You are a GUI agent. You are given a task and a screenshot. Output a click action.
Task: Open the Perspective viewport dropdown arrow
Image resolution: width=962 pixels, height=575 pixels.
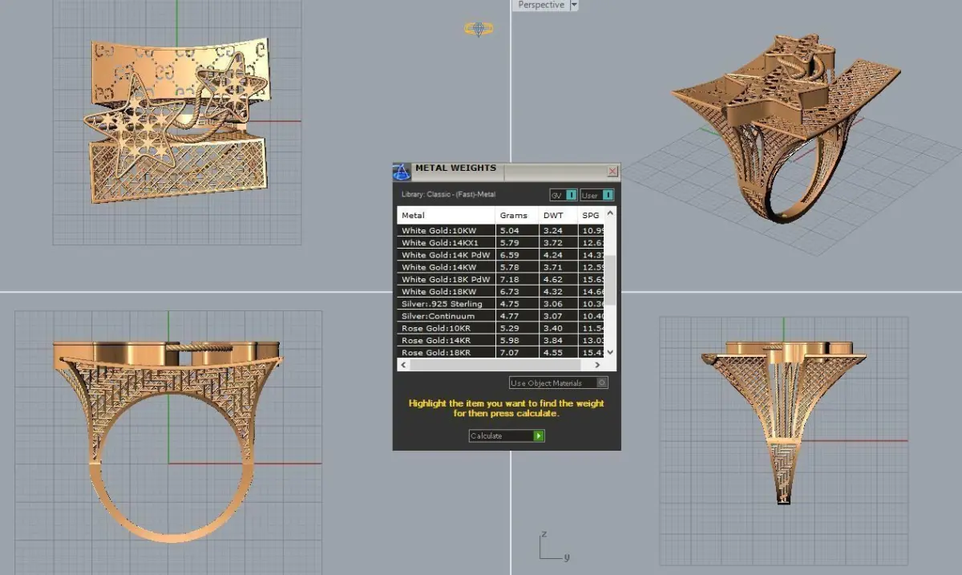pyautogui.click(x=574, y=5)
